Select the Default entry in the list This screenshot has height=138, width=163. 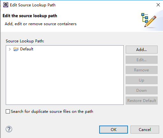click(26, 49)
